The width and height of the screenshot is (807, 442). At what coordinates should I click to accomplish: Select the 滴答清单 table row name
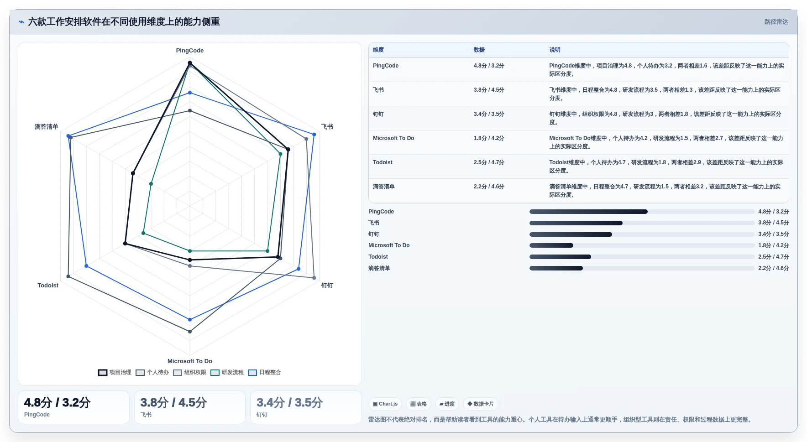point(384,187)
